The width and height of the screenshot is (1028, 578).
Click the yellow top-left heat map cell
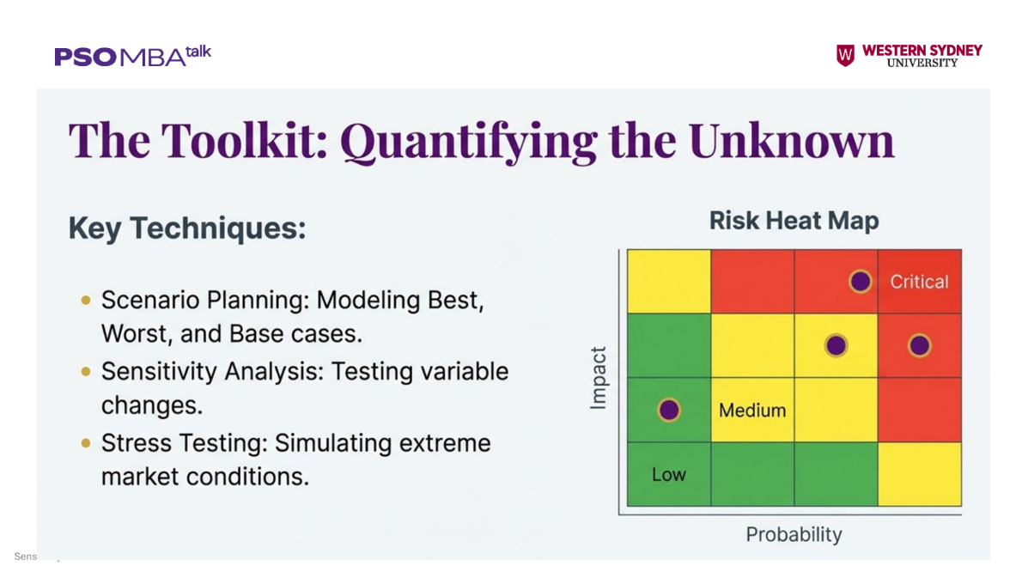[669, 281]
